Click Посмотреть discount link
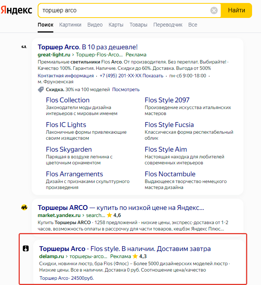 [126, 90]
